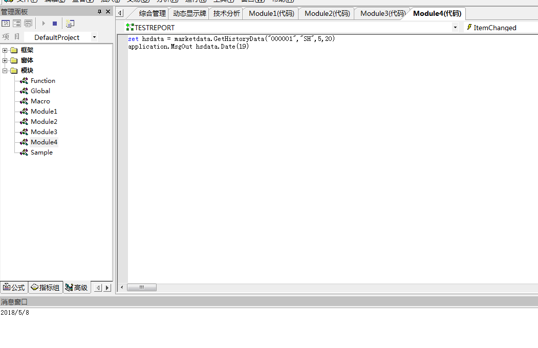Open Module3 in the tree

click(44, 132)
